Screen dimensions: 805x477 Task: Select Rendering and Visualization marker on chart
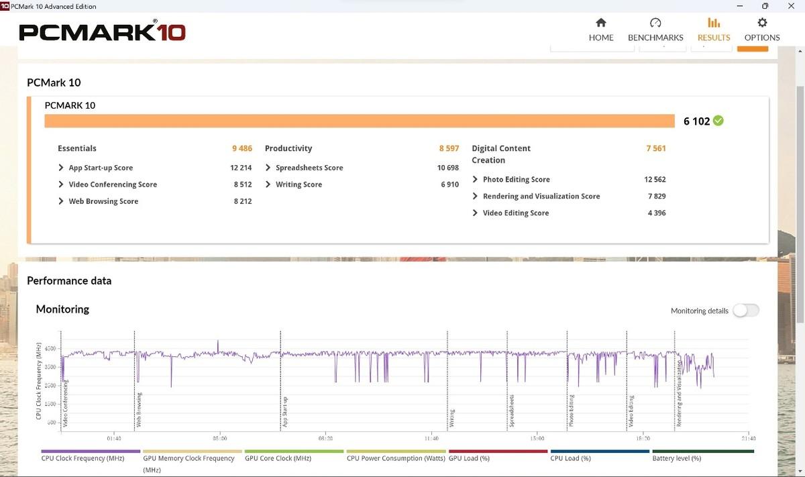click(679, 392)
